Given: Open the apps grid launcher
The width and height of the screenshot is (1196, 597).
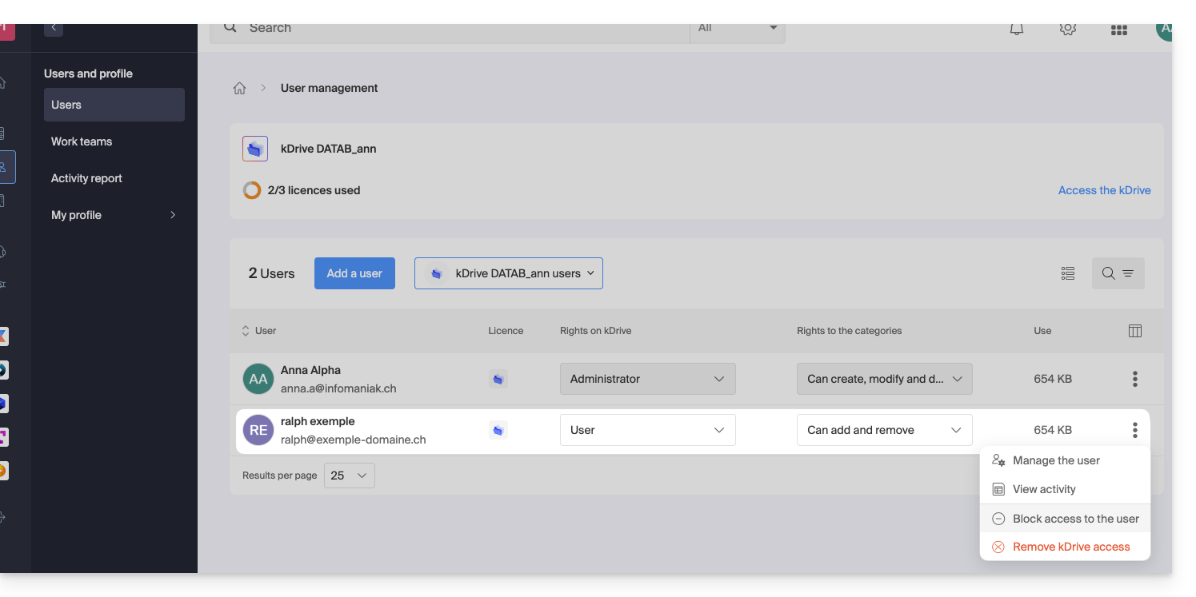Looking at the screenshot, I should pos(1118,30).
